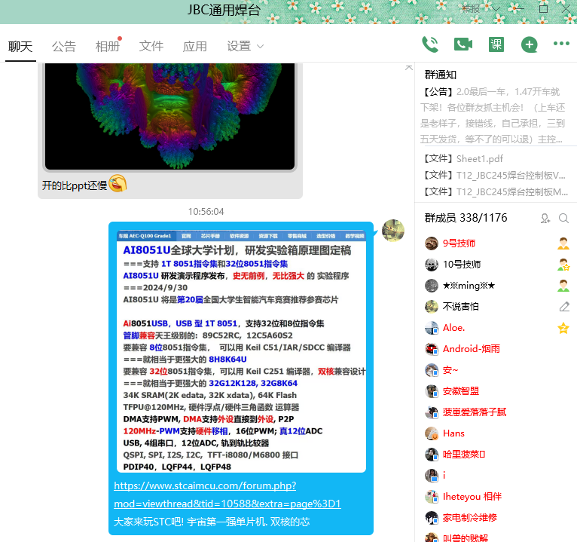This screenshot has width=577, height=542.
Task: Open avatar of member Android-烟雨
Action: [x=432, y=349]
